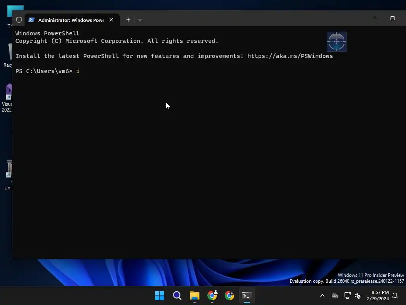Select the Visual Studio 2022 desktop shortcut

(x=7, y=98)
